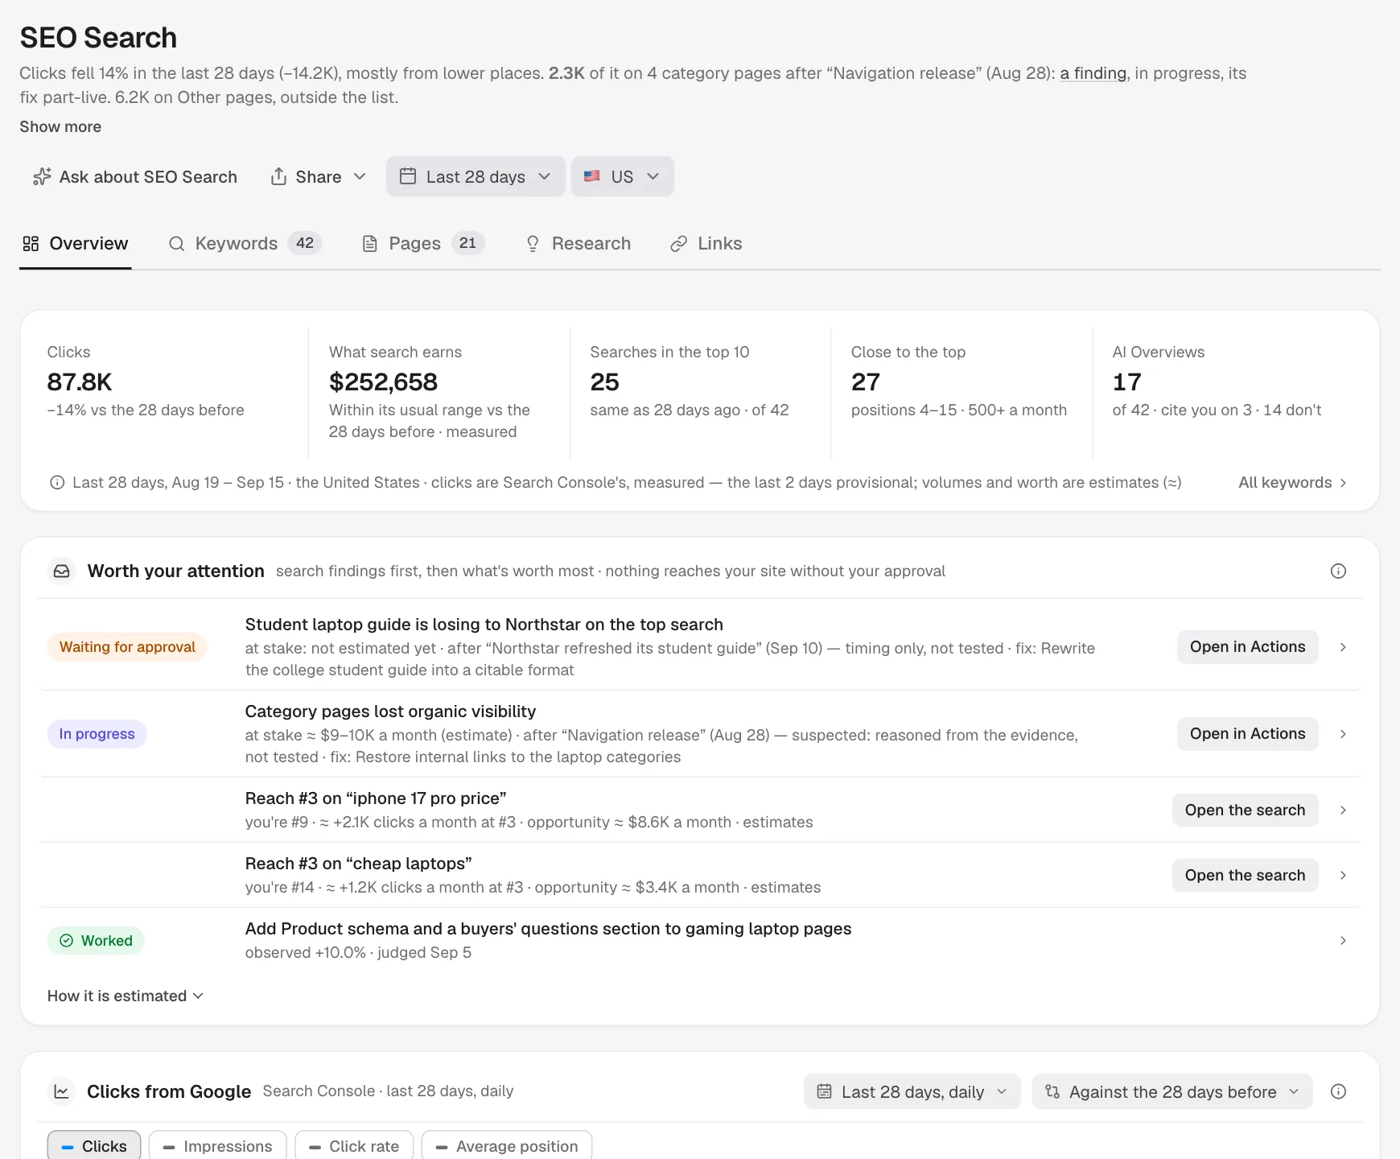Open the Last 28 days date range dropdown

point(476,176)
